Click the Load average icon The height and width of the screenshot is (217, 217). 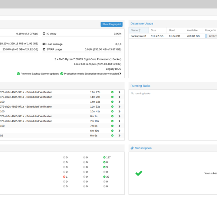point(44,44)
